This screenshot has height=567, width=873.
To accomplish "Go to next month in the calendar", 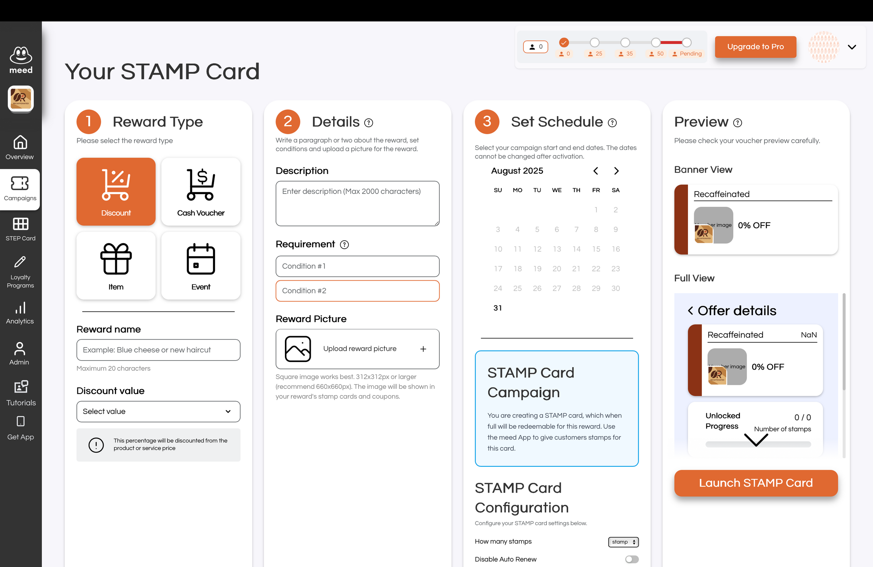I will pos(616,170).
